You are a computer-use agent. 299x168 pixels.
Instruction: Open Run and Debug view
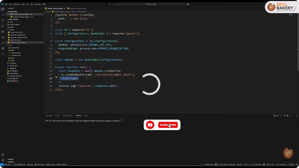click(x=3, y=26)
